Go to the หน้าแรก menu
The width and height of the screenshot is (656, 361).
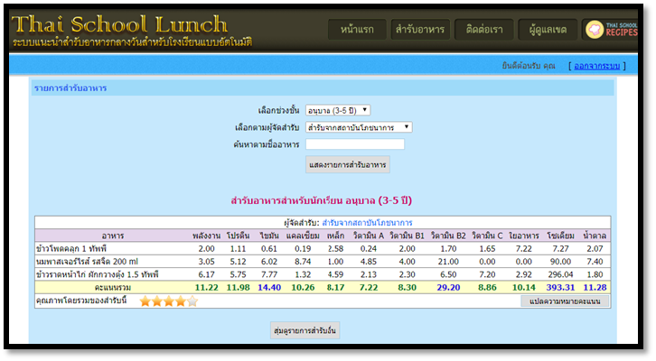tap(357, 30)
